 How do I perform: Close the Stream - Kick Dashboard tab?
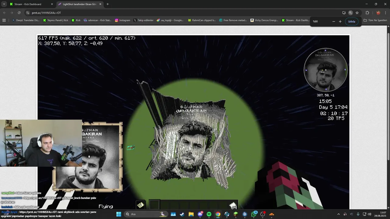(x=52, y=4)
